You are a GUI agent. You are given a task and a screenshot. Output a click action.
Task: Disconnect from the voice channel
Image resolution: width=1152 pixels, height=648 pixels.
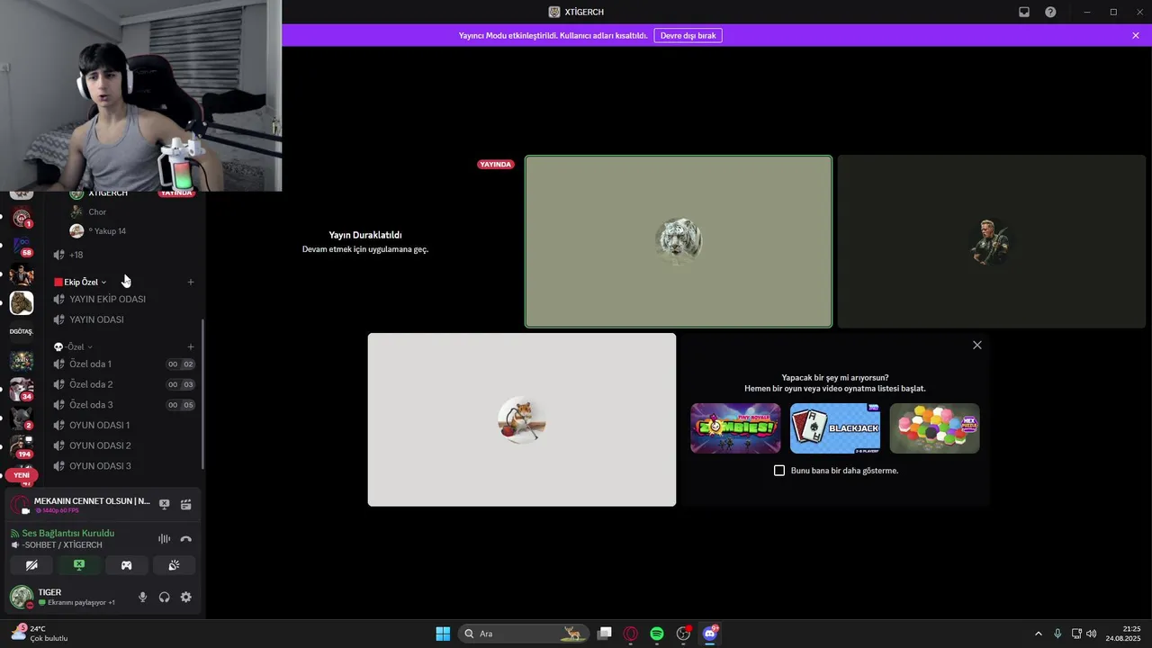coord(186,539)
